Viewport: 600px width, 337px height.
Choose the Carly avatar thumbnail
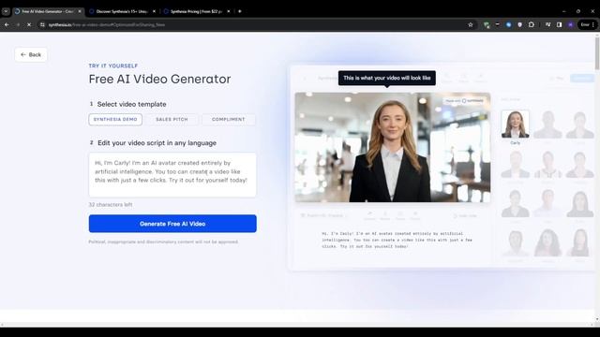515,125
